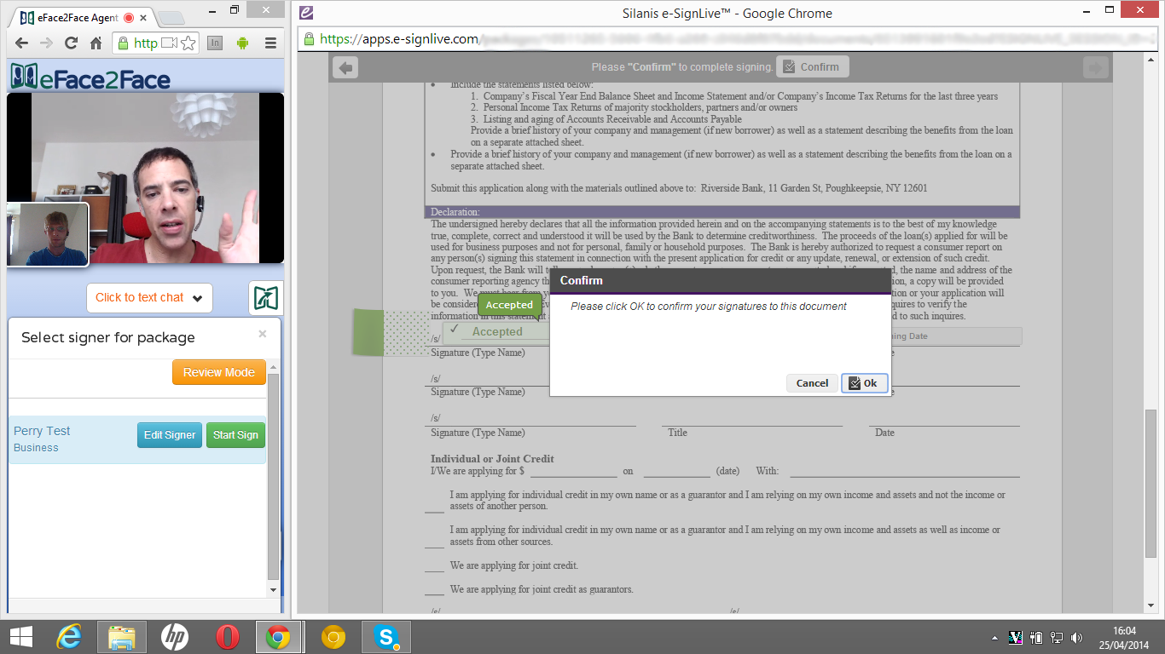Open home page in eFace2Face browser
Viewport: 1165px width, 654px height.
point(96,43)
